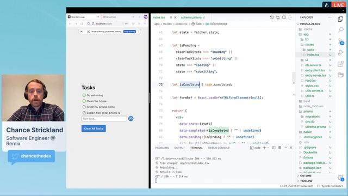Select the TERMINAL panel tab
This screenshot has height=196, width=348.
coord(196,148)
